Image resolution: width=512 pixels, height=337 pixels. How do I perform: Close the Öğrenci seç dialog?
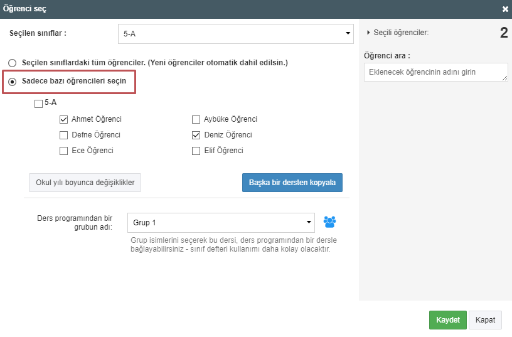click(x=505, y=9)
